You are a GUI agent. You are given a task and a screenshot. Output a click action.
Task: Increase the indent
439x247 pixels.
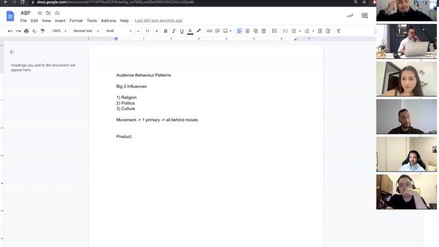click(x=328, y=31)
